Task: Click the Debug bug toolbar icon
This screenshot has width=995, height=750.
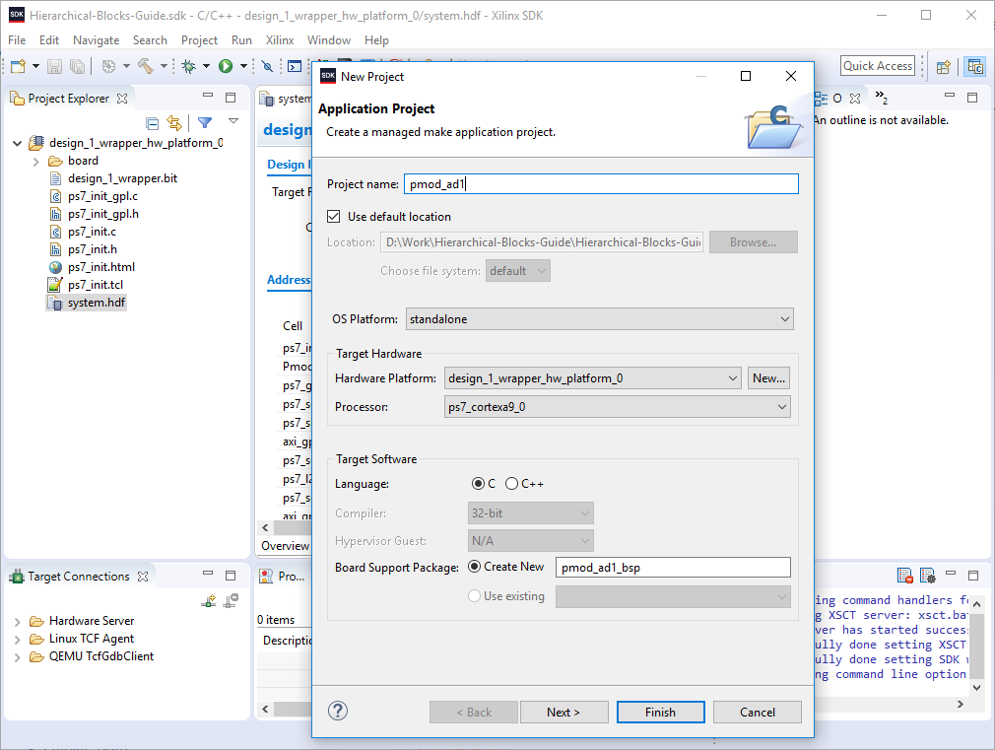Action: [x=188, y=66]
